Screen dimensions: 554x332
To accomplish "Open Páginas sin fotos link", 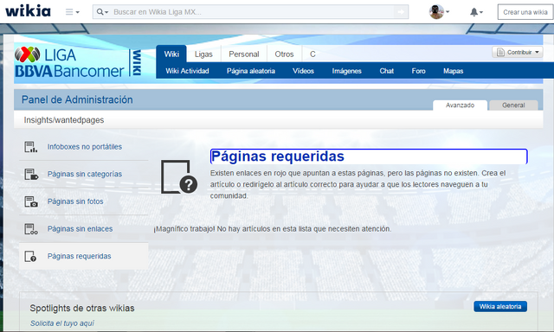I will click(x=75, y=201).
